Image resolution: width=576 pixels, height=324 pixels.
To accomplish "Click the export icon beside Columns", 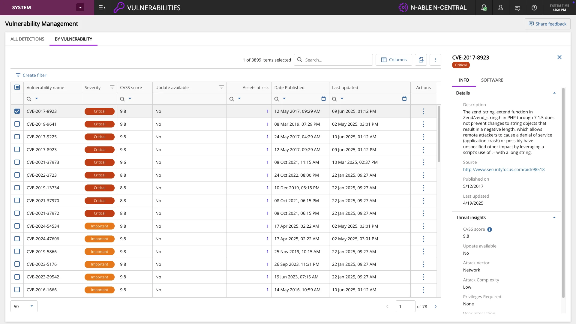I will (421, 60).
